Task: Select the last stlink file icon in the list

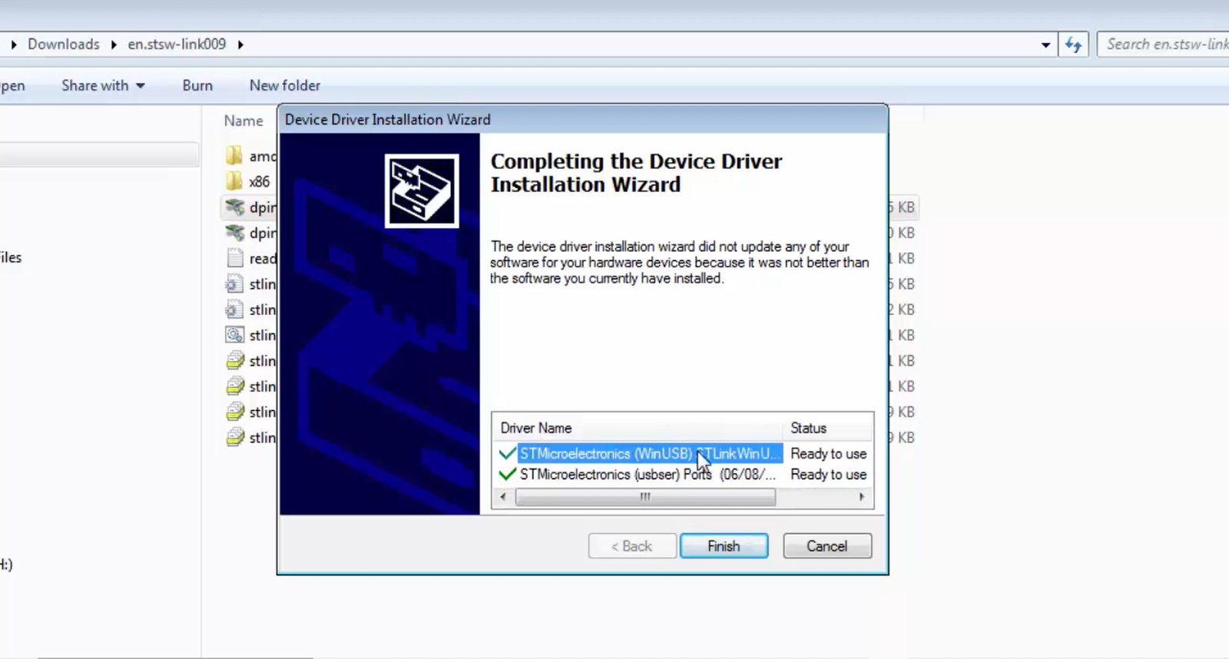Action: (x=235, y=438)
